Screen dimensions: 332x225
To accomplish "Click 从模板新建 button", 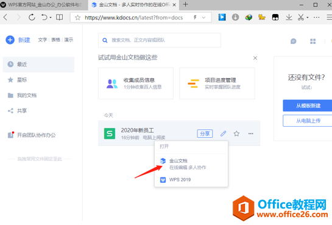I will (308, 105).
